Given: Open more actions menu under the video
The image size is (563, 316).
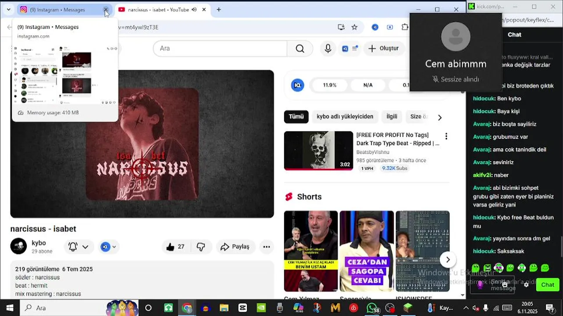Looking at the screenshot, I should (x=267, y=247).
